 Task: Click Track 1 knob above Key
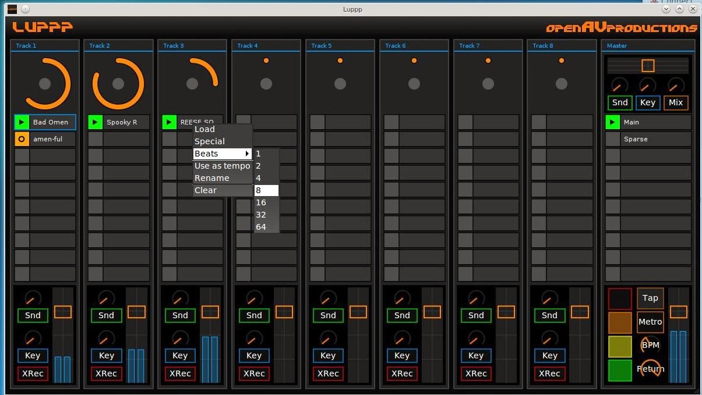33,339
